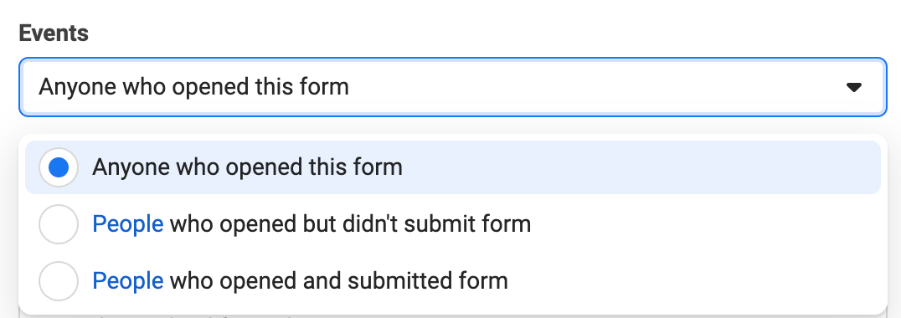
Task: Click the blue dot inside the selected radio
Action: tap(59, 167)
